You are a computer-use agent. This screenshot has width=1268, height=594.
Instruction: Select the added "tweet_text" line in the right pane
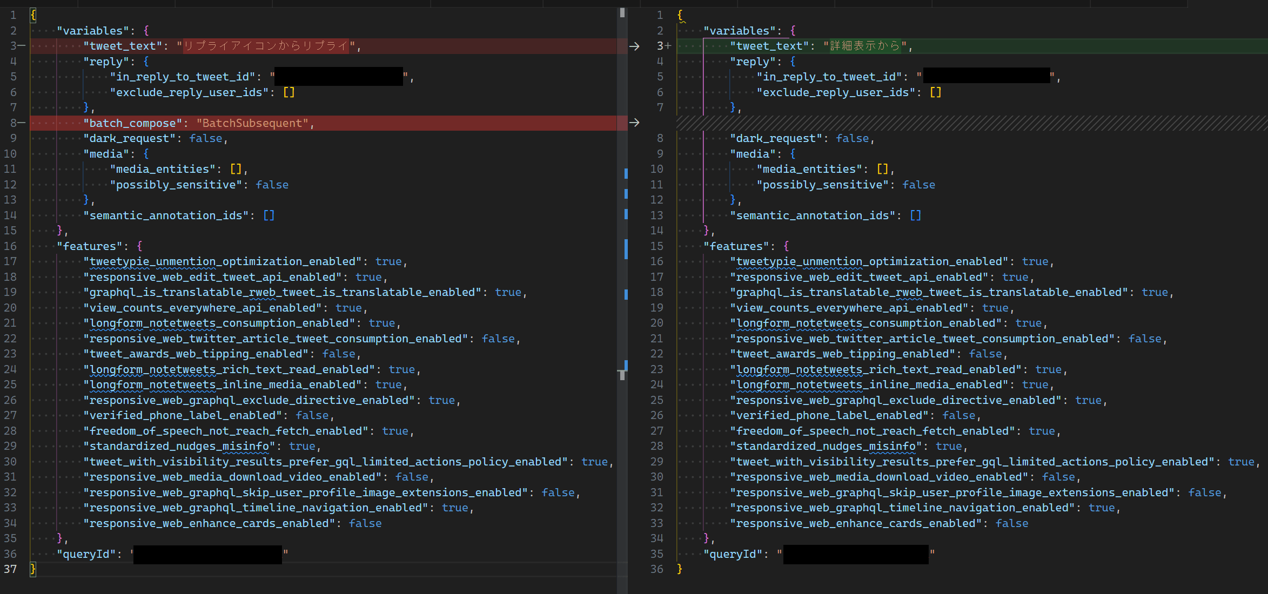point(972,46)
